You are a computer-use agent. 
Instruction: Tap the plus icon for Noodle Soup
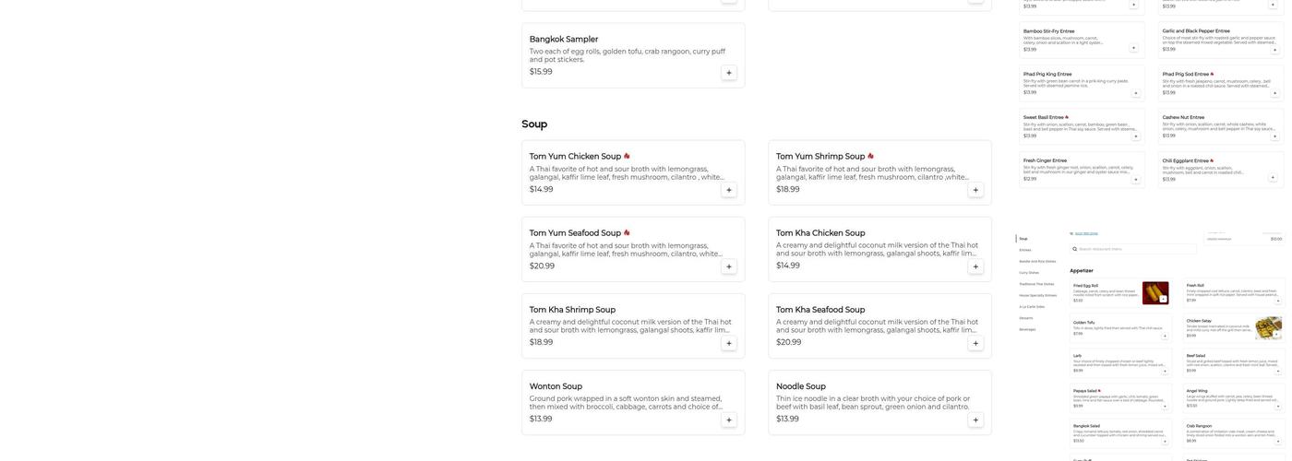[975, 420]
